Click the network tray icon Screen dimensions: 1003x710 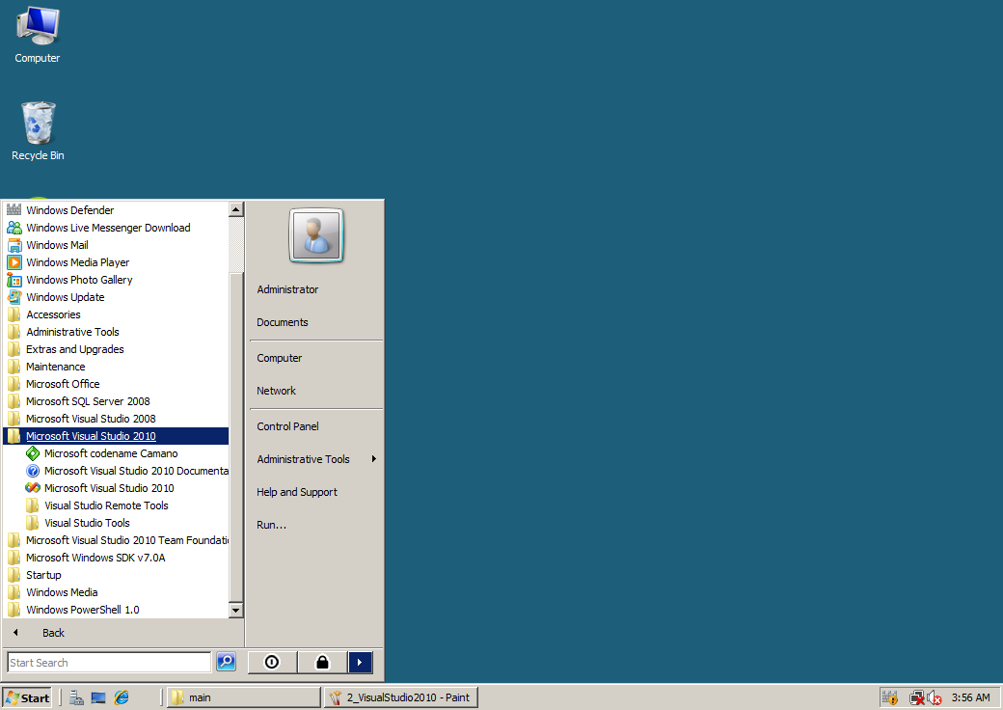917,697
